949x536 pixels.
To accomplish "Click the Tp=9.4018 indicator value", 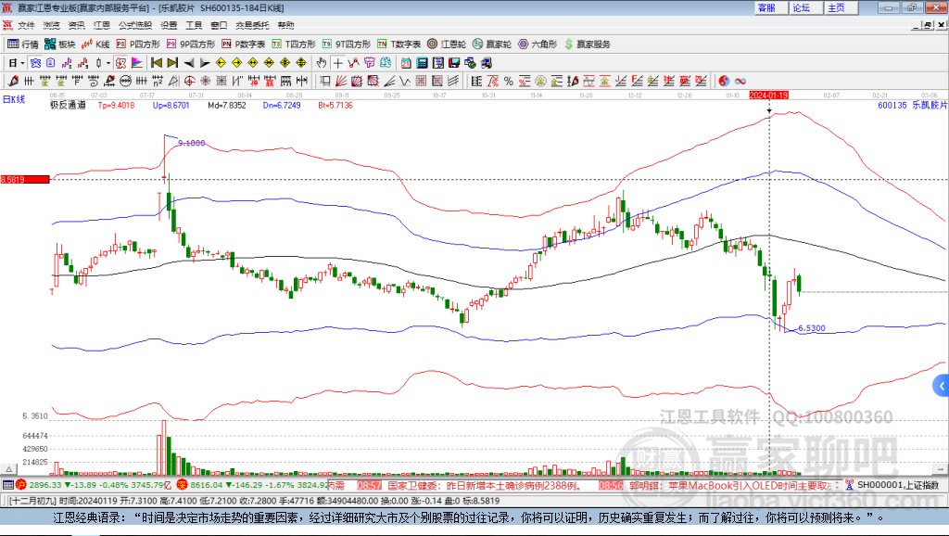I will tap(116, 106).
